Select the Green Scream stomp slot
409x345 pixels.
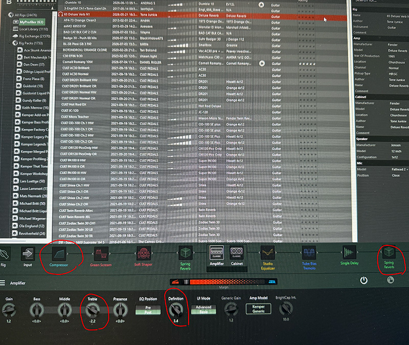[101, 254]
